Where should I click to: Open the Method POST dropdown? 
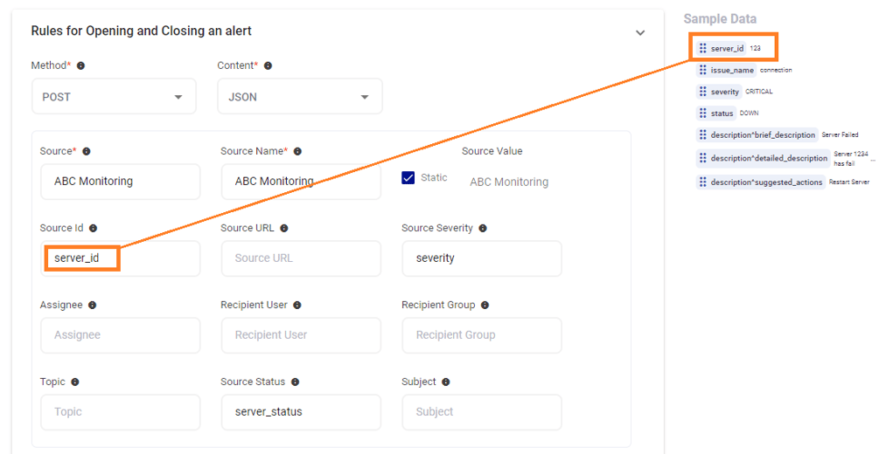tap(114, 96)
